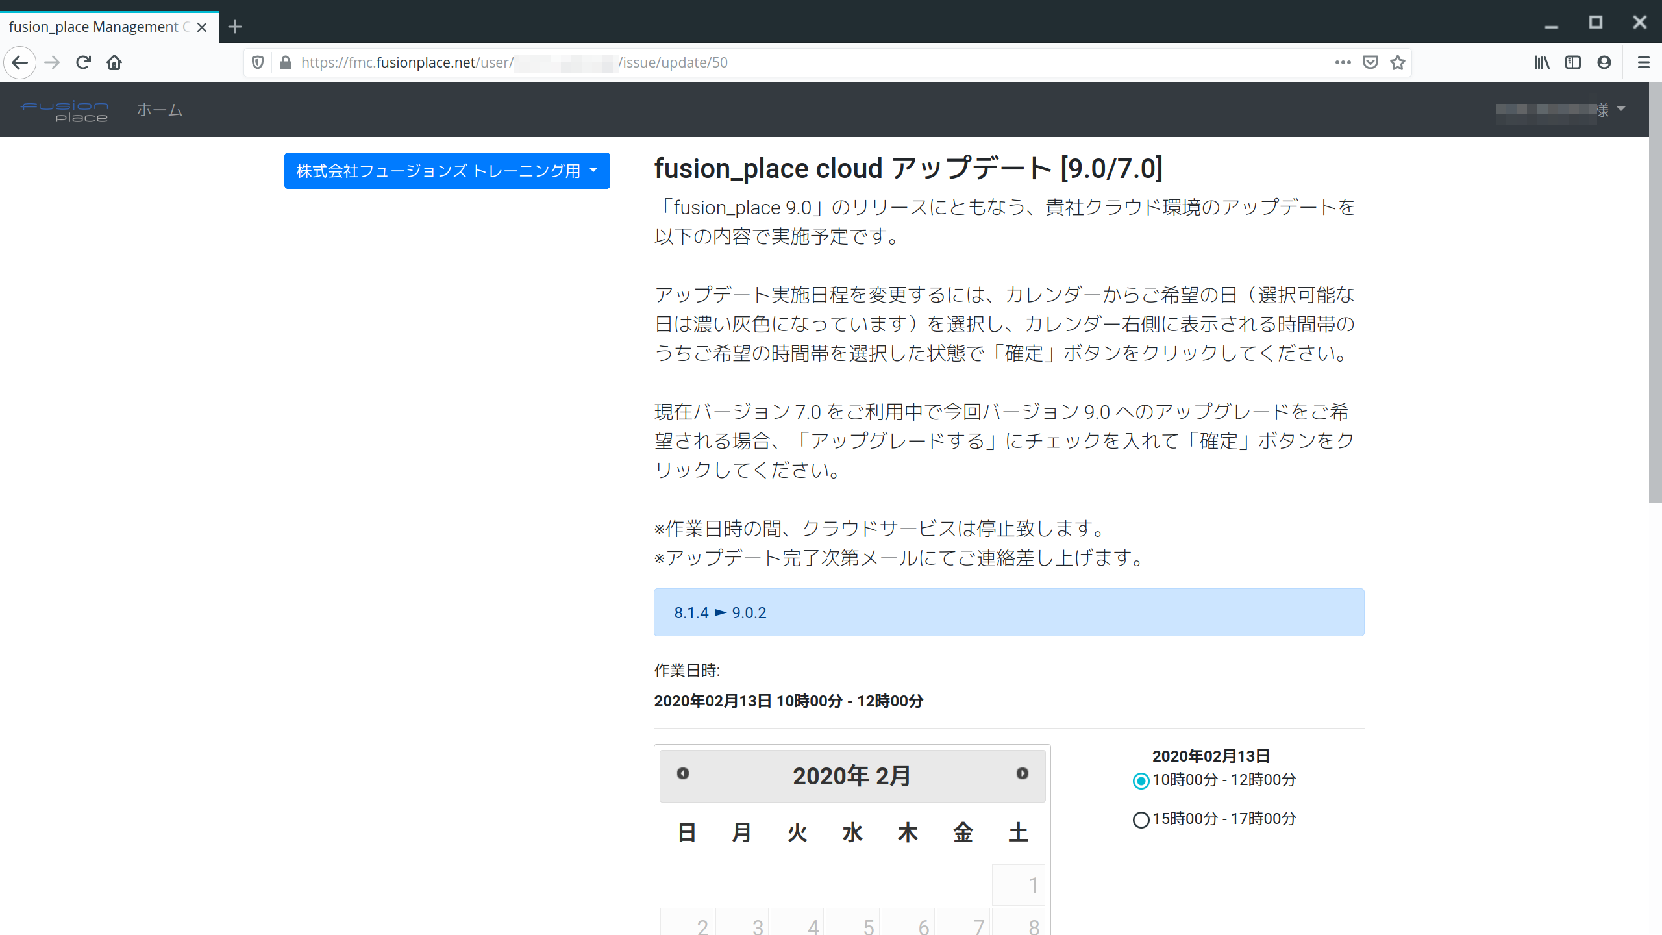Open the ホーム navigation item
The width and height of the screenshot is (1662, 935).
pyautogui.click(x=159, y=110)
